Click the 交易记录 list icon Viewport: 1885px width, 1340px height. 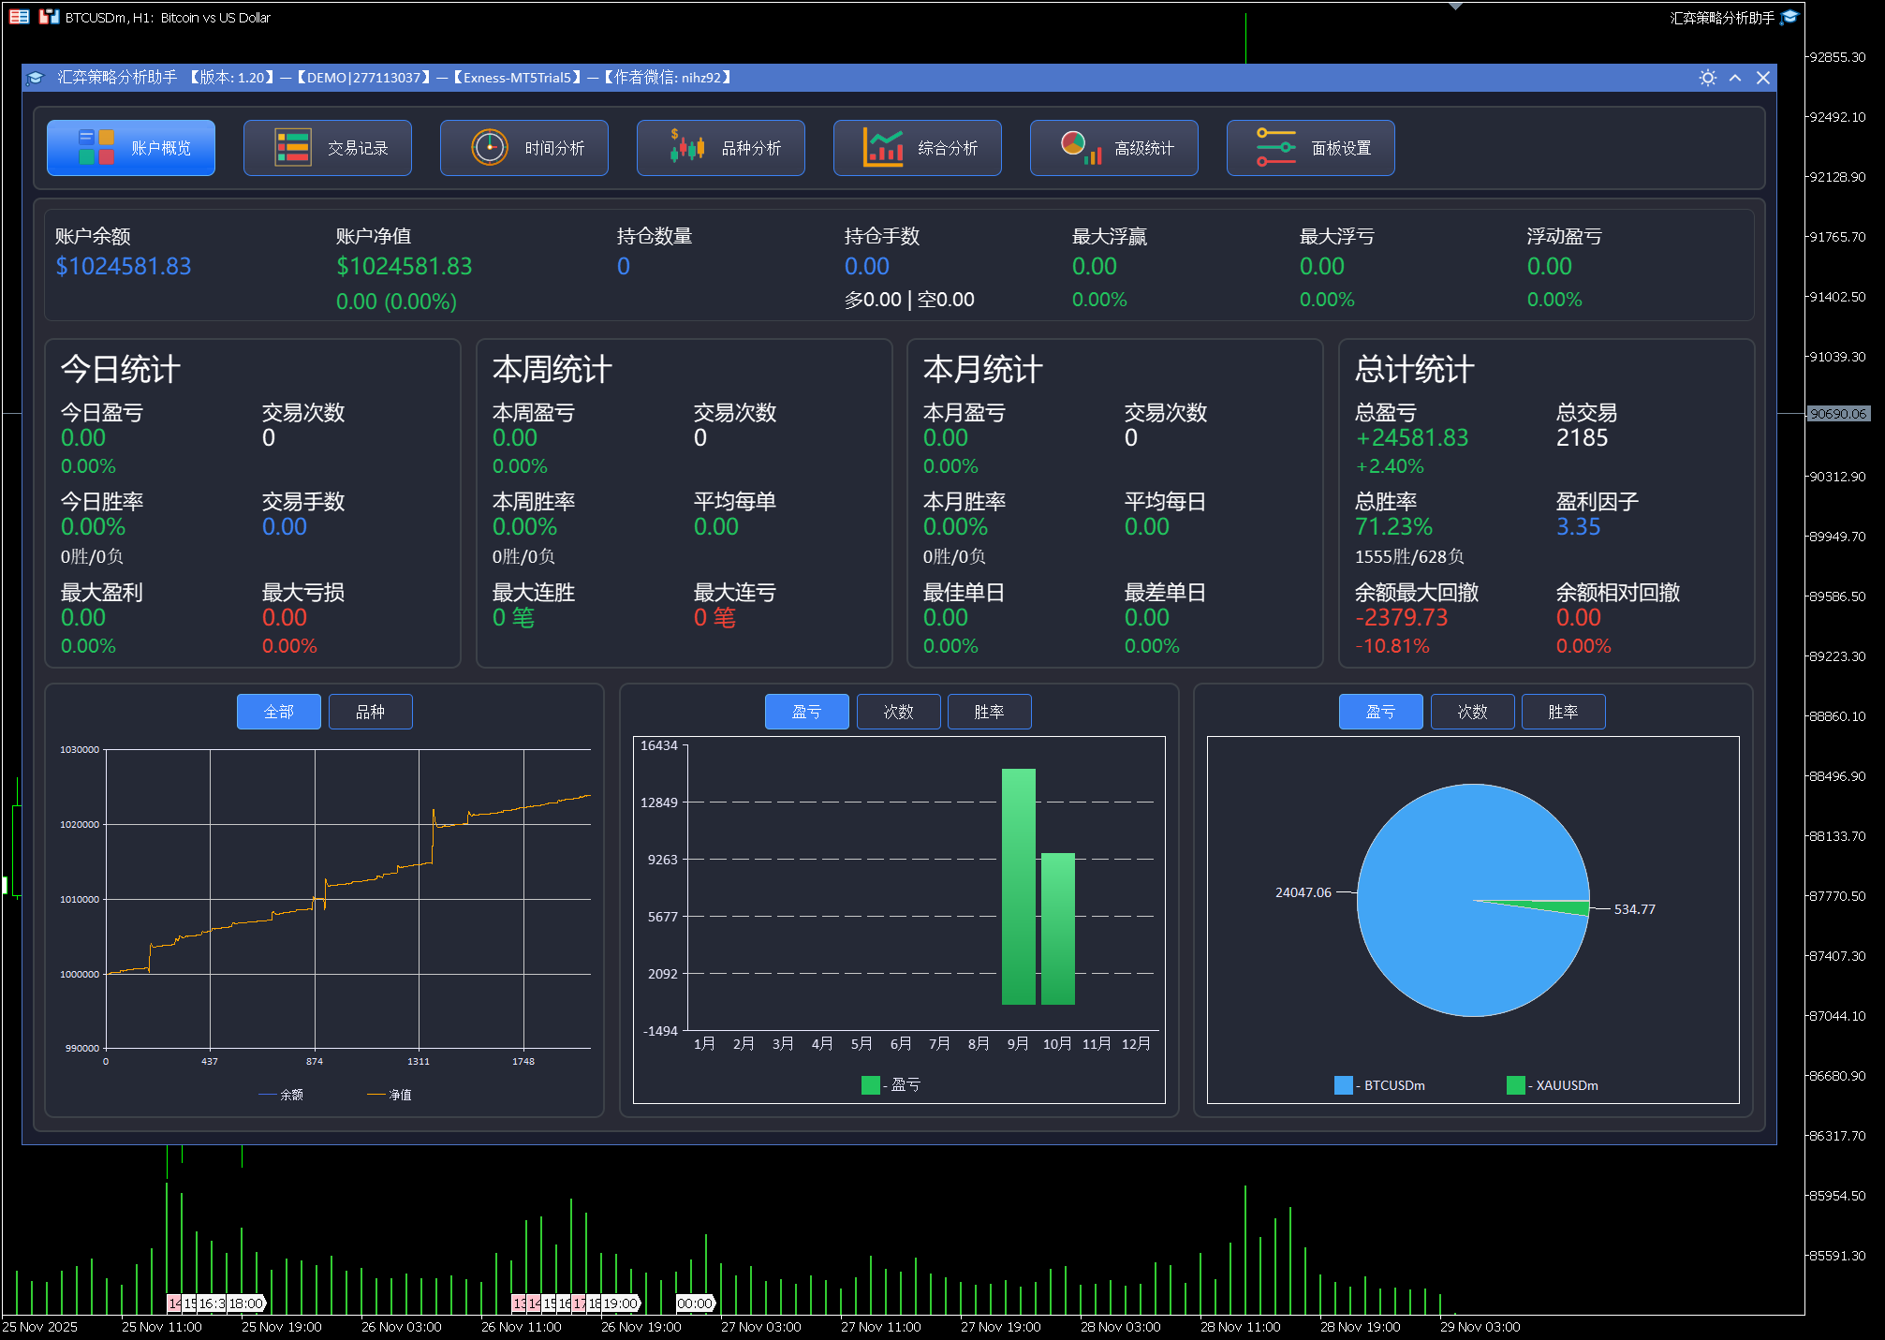click(292, 148)
